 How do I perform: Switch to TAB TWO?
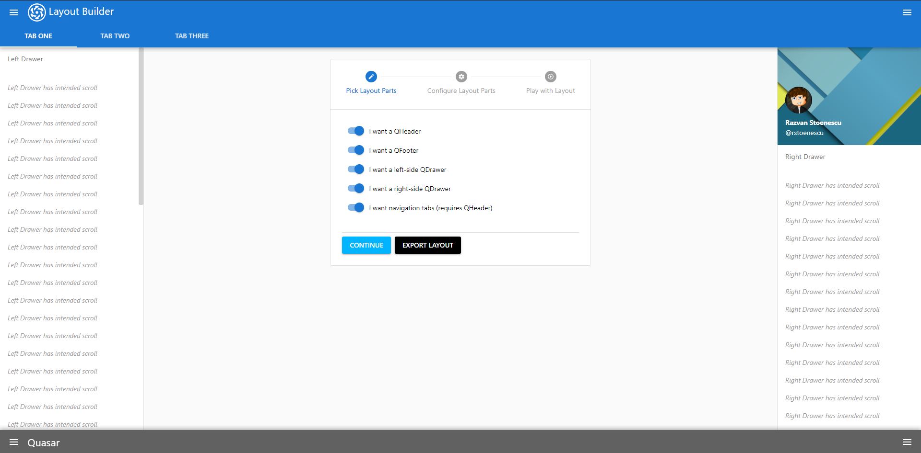pos(115,35)
